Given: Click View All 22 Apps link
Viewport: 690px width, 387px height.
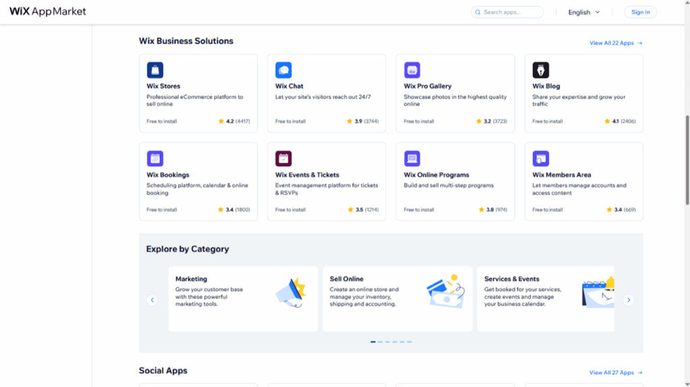Looking at the screenshot, I should [x=616, y=43].
